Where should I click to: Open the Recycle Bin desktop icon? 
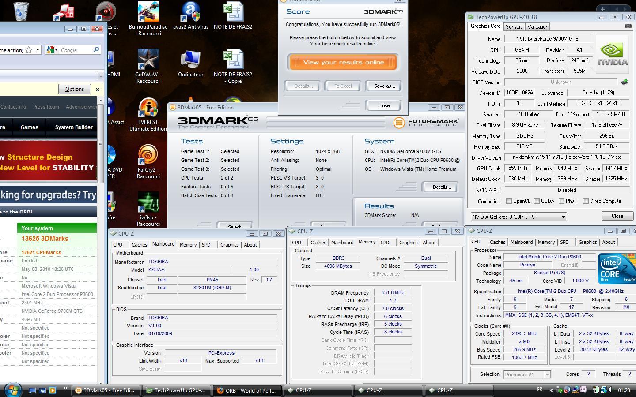pos(21,11)
